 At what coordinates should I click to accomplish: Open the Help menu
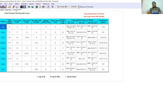click(53, 4)
